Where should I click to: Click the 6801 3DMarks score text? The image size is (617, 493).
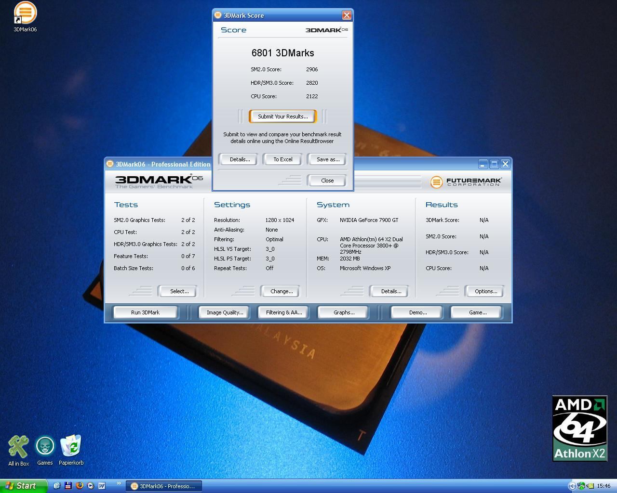[282, 53]
